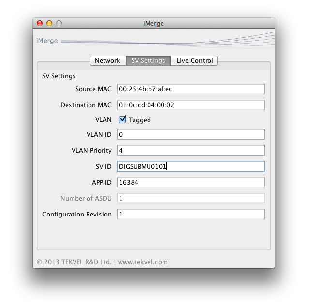Switch to the Network tab

coord(108,60)
